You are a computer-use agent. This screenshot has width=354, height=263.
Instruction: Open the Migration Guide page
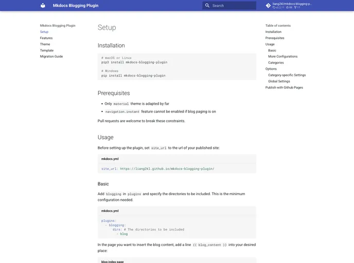[x=51, y=57]
